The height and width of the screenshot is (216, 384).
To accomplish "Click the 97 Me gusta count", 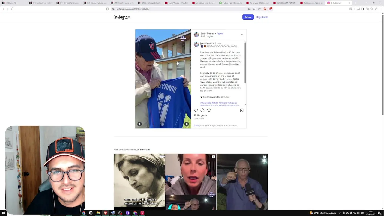I will [200, 115].
